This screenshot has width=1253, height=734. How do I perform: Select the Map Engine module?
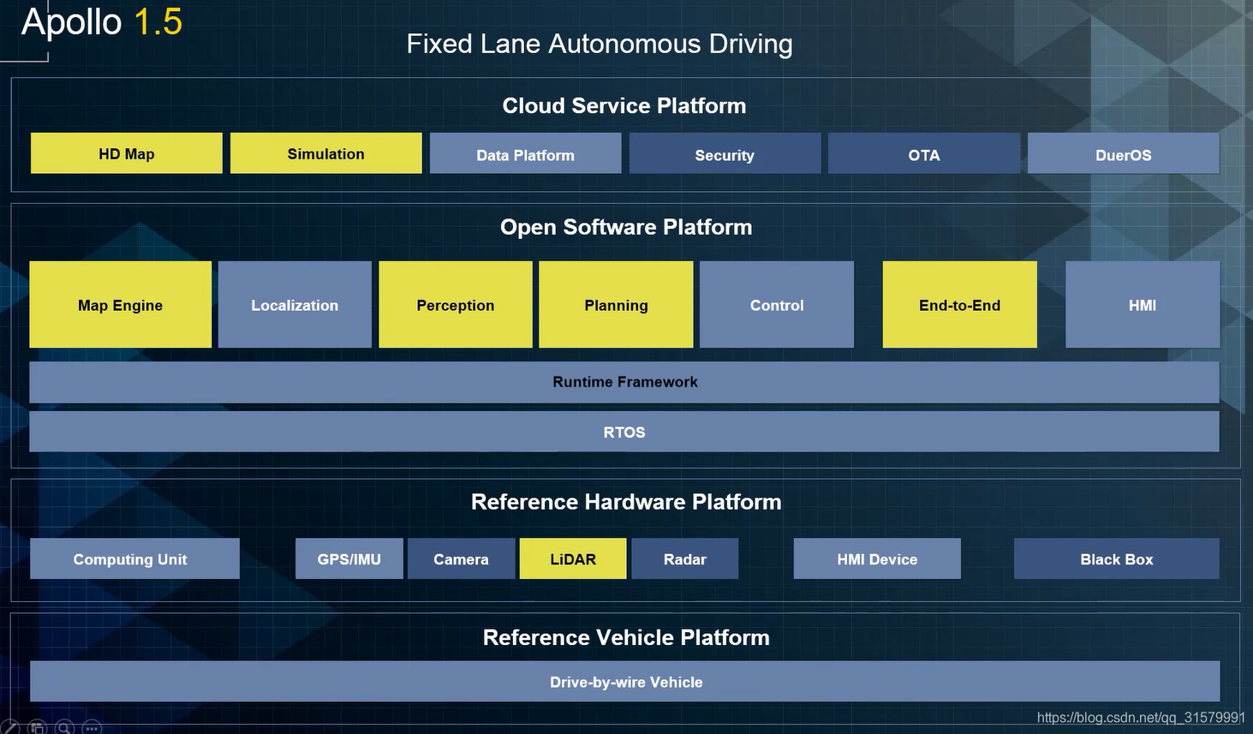(x=121, y=305)
